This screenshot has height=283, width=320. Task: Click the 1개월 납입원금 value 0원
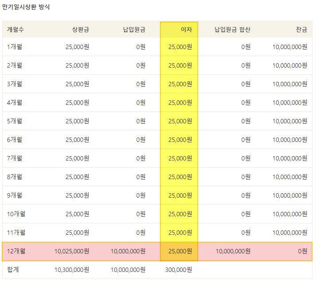click(x=141, y=47)
